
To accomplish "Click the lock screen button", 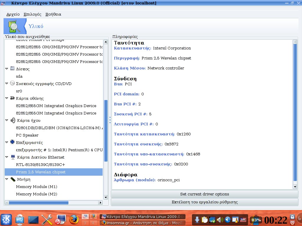I will [292, 217].
